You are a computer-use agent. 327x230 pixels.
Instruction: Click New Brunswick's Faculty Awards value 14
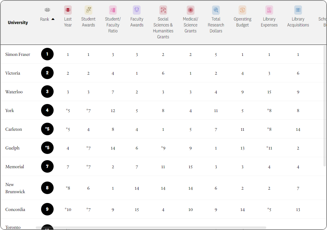pos(137,188)
